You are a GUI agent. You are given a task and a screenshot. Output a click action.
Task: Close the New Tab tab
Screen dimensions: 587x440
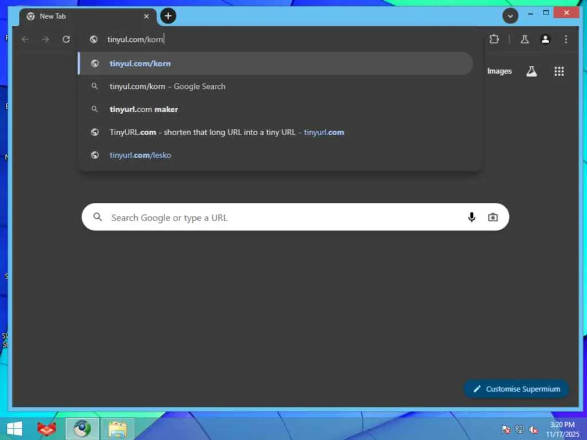(146, 17)
